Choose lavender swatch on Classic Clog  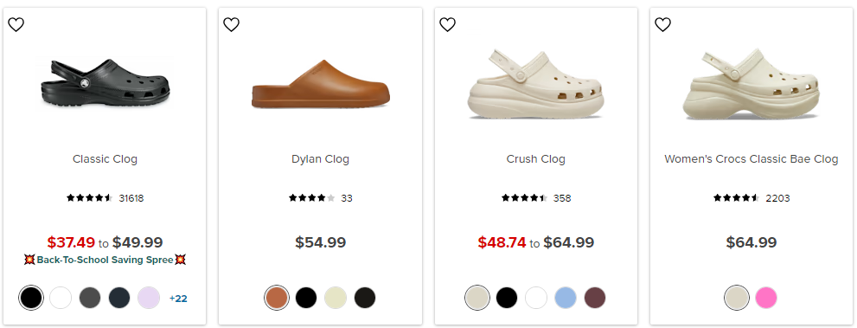coord(149,298)
